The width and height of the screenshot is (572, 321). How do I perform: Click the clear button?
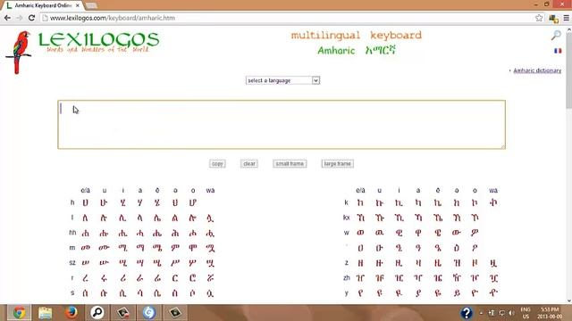pyautogui.click(x=249, y=164)
